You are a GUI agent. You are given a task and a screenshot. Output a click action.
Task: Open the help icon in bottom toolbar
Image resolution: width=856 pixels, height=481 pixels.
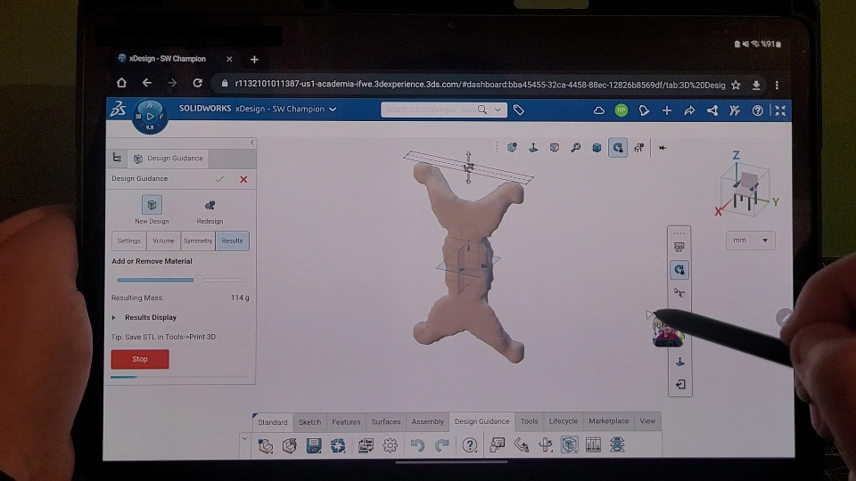470,445
